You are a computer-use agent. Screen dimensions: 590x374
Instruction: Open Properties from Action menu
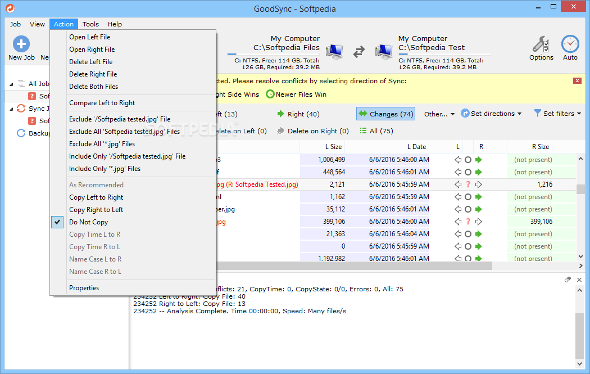point(133,288)
